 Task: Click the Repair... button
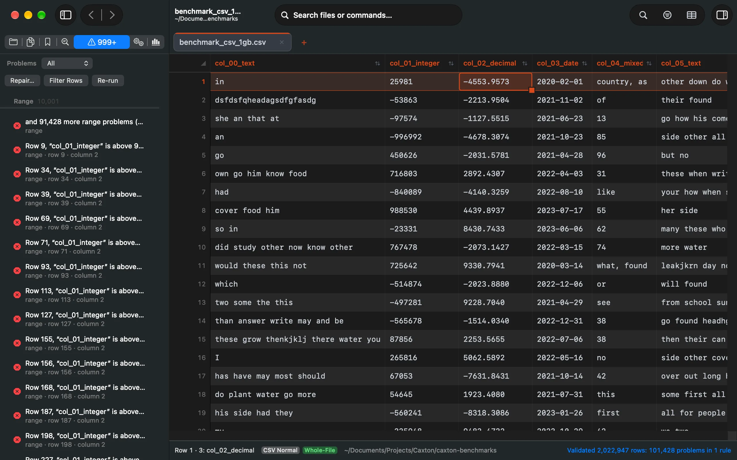22,80
